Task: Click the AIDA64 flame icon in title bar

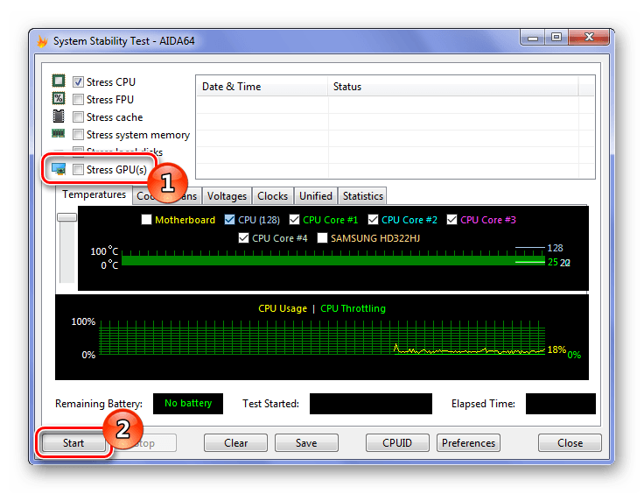Action: point(42,41)
